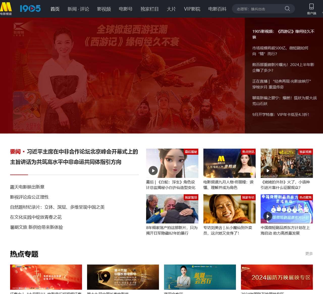
Task: Open 中国微短剧品质东方计划 caption link
Action: click(285, 230)
